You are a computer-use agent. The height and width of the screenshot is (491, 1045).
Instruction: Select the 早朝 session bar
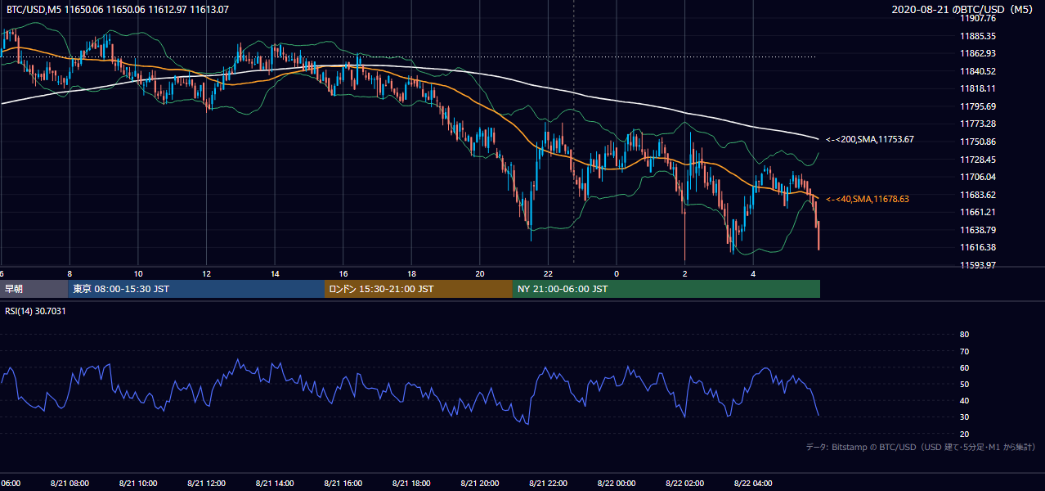tap(34, 289)
